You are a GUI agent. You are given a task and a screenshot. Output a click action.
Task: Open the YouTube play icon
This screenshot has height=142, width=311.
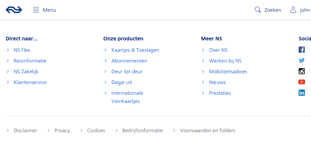pyautogui.click(x=302, y=82)
